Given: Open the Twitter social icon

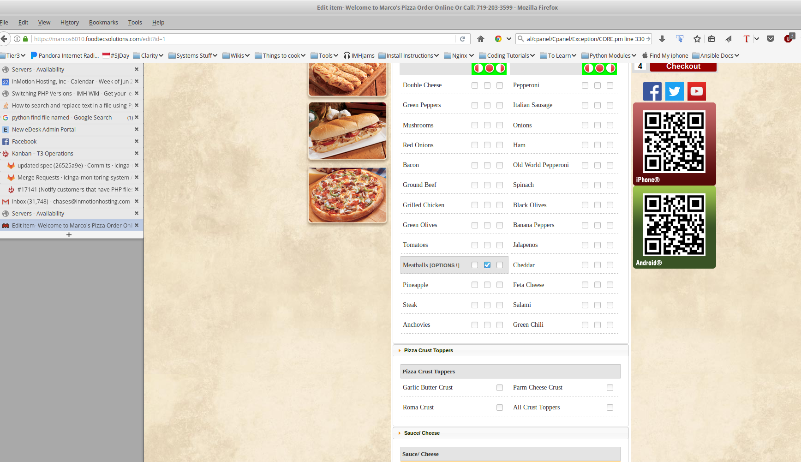Looking at the screenshot, I should 674,91.
